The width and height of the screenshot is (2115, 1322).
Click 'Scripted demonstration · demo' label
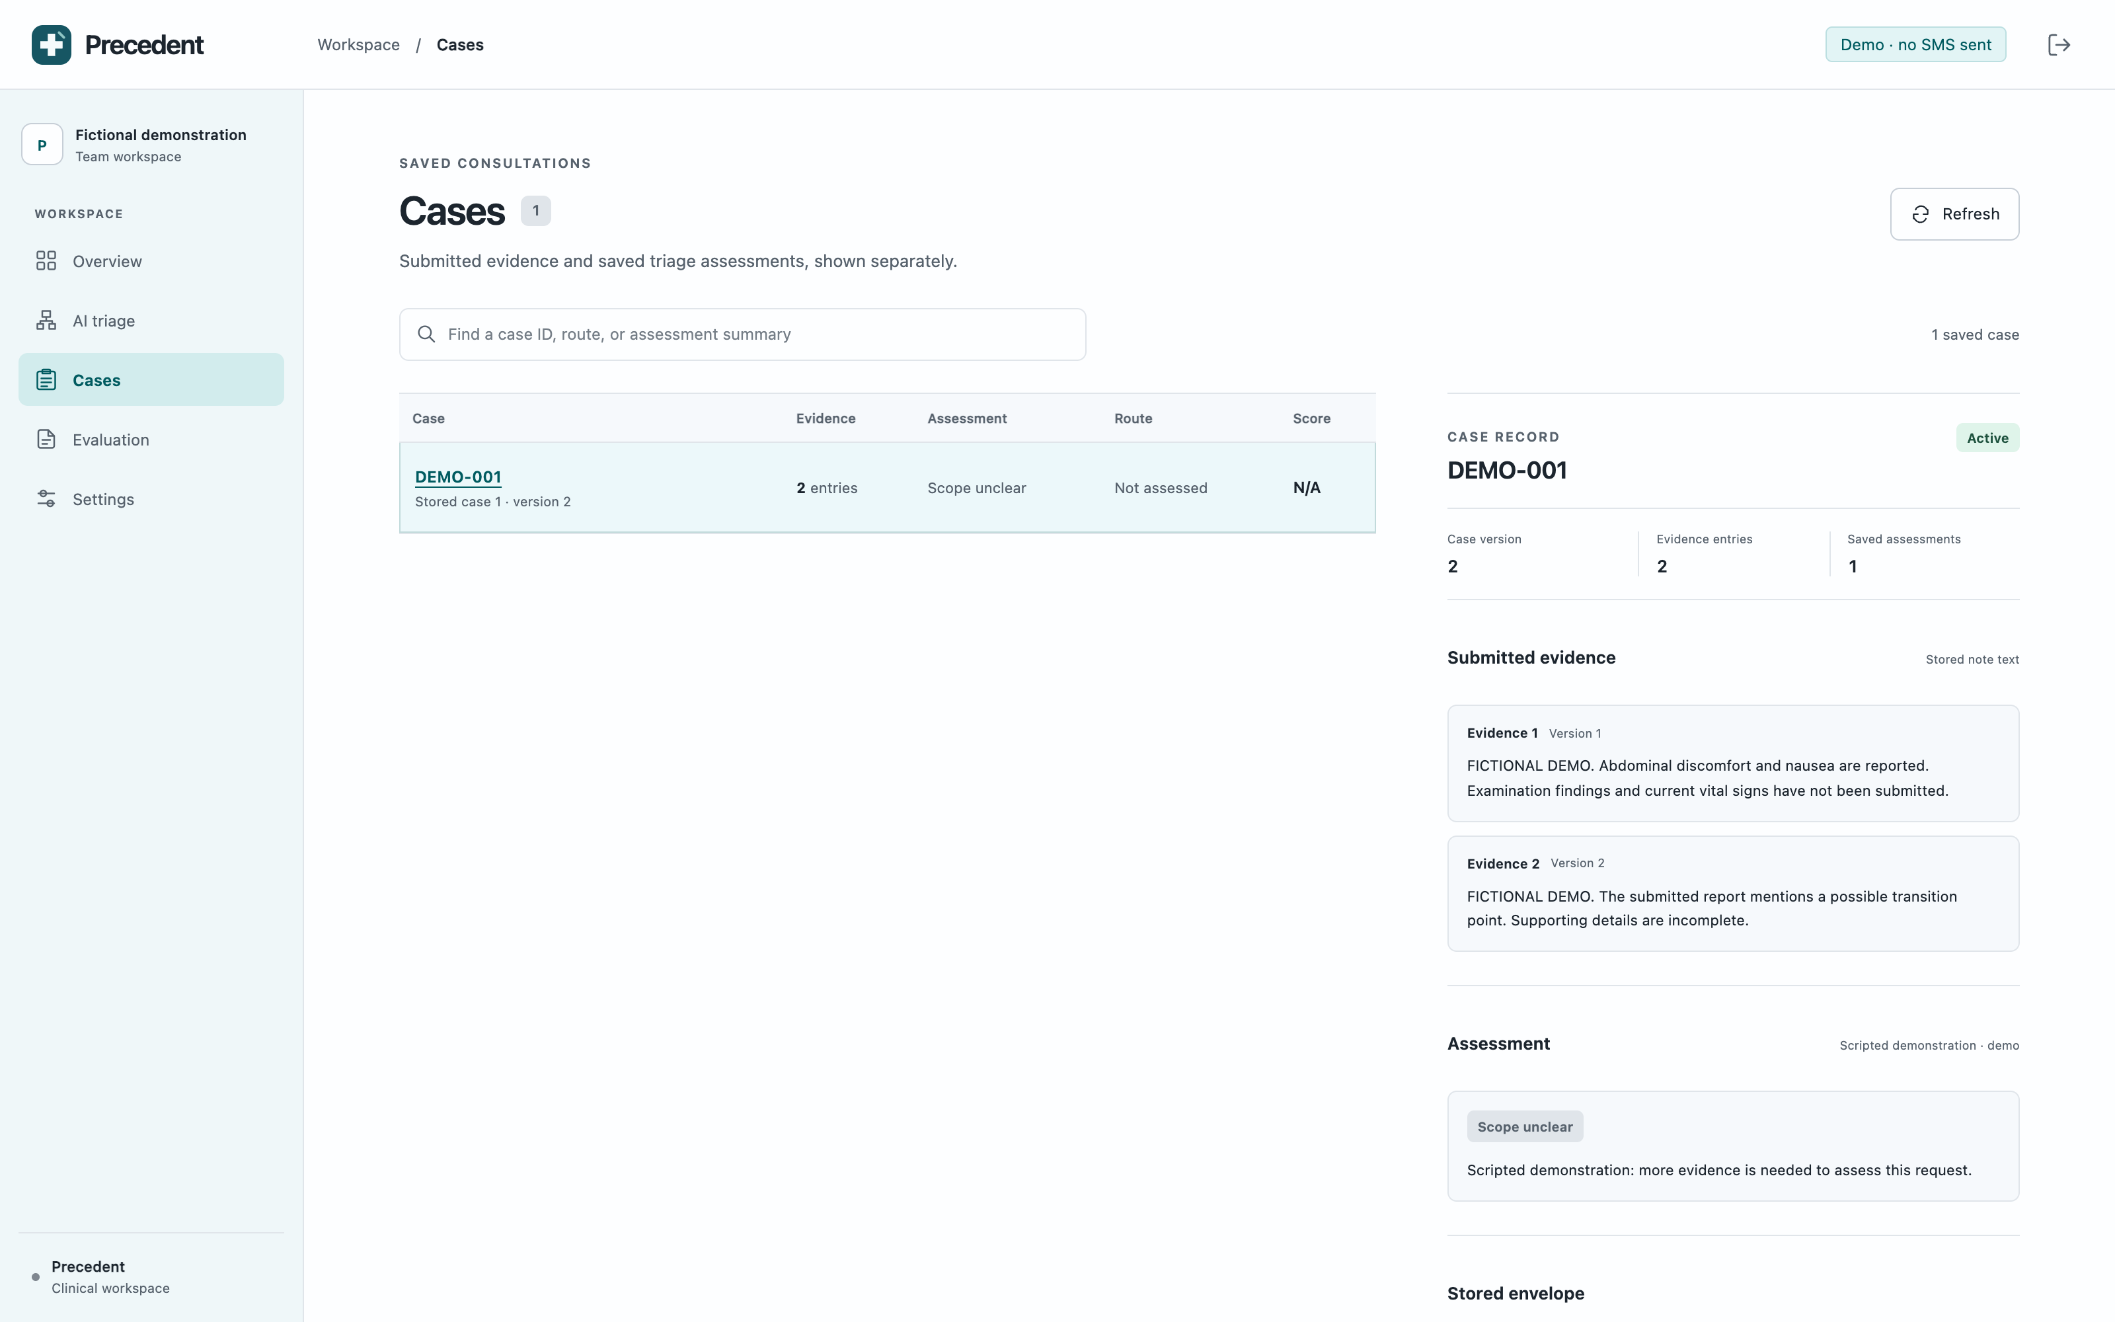(1929, 1046)
